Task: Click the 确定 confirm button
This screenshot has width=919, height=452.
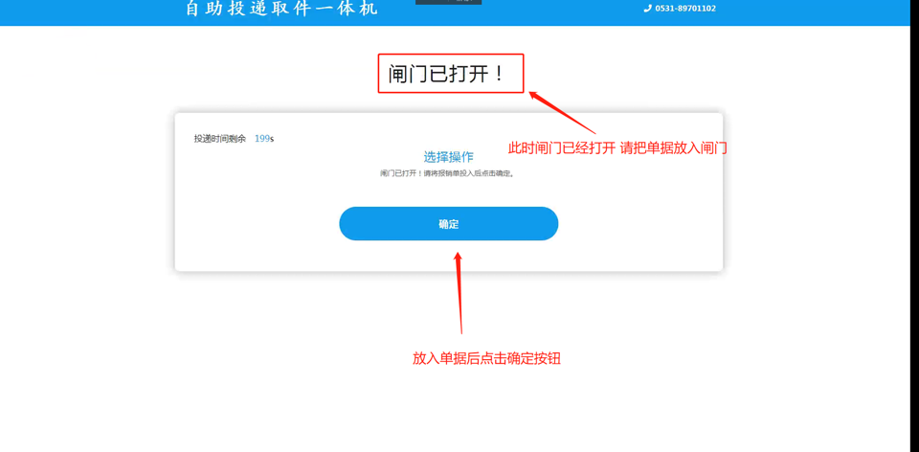Action: [448, 224]
